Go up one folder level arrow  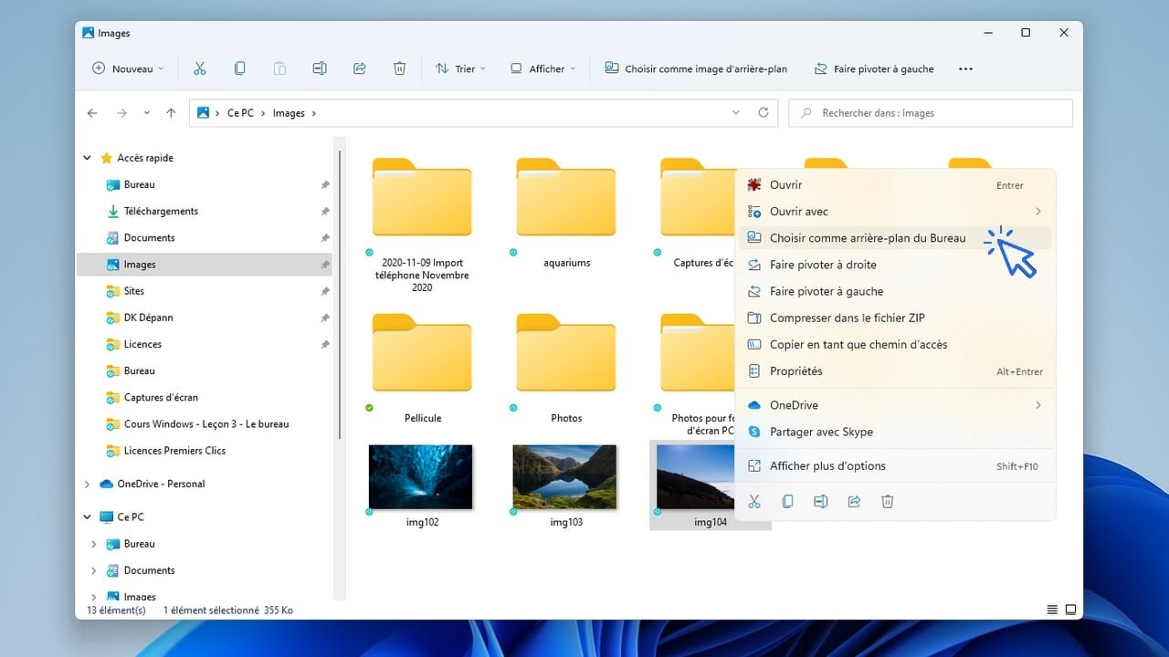171,113
